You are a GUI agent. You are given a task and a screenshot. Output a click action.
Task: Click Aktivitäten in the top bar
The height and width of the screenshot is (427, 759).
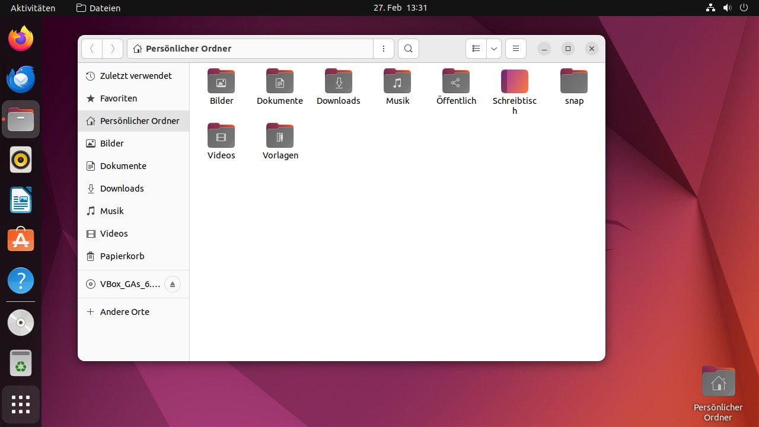click(31, 8)
